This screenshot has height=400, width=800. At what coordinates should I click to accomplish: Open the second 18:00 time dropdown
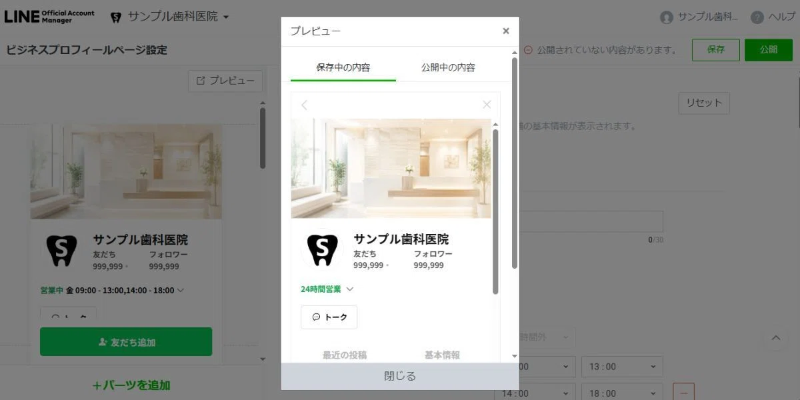click(622, 393)
